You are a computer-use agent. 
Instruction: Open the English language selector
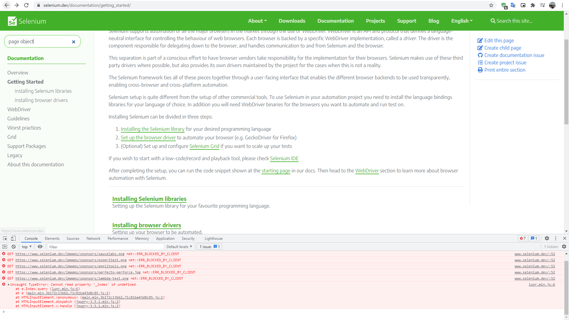coord(462,21)
